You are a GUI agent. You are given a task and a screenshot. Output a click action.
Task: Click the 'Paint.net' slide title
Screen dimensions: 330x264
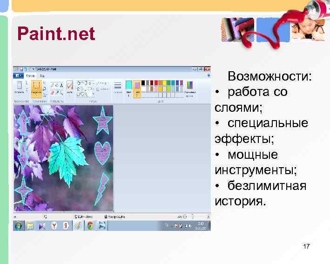[x=56, y=33]
